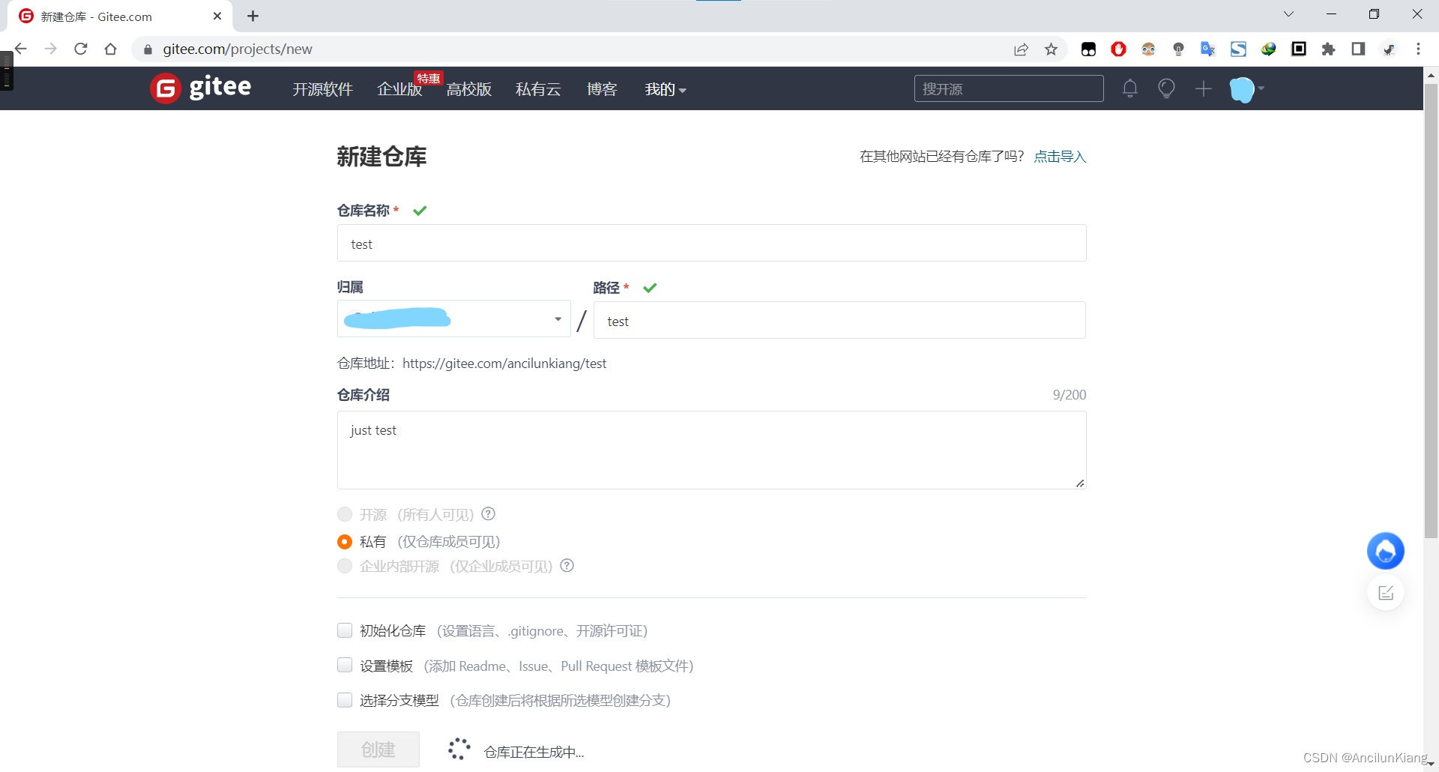Open the tab search chevron
1439x772 pixels.
point(1288,14)
